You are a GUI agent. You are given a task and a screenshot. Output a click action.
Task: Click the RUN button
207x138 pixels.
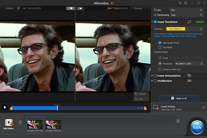coord(197,127)
